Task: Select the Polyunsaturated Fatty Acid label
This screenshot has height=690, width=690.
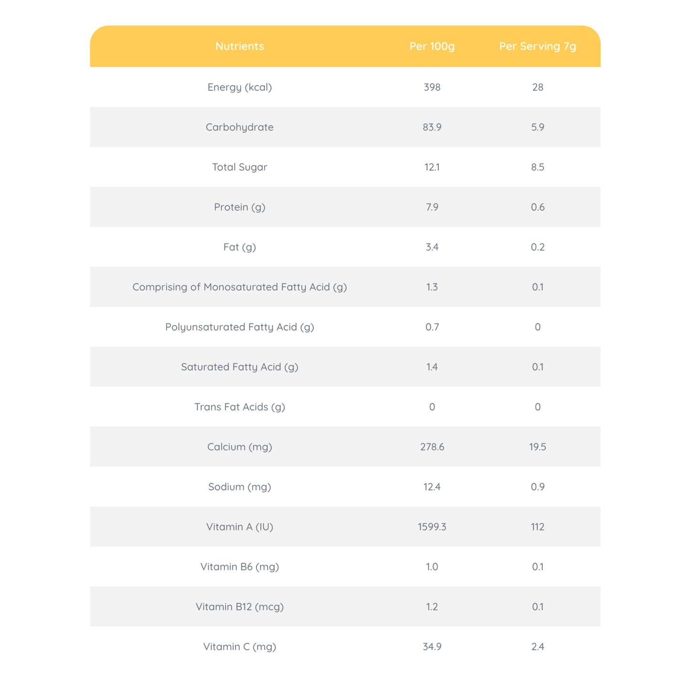Action: click(239, 327)
